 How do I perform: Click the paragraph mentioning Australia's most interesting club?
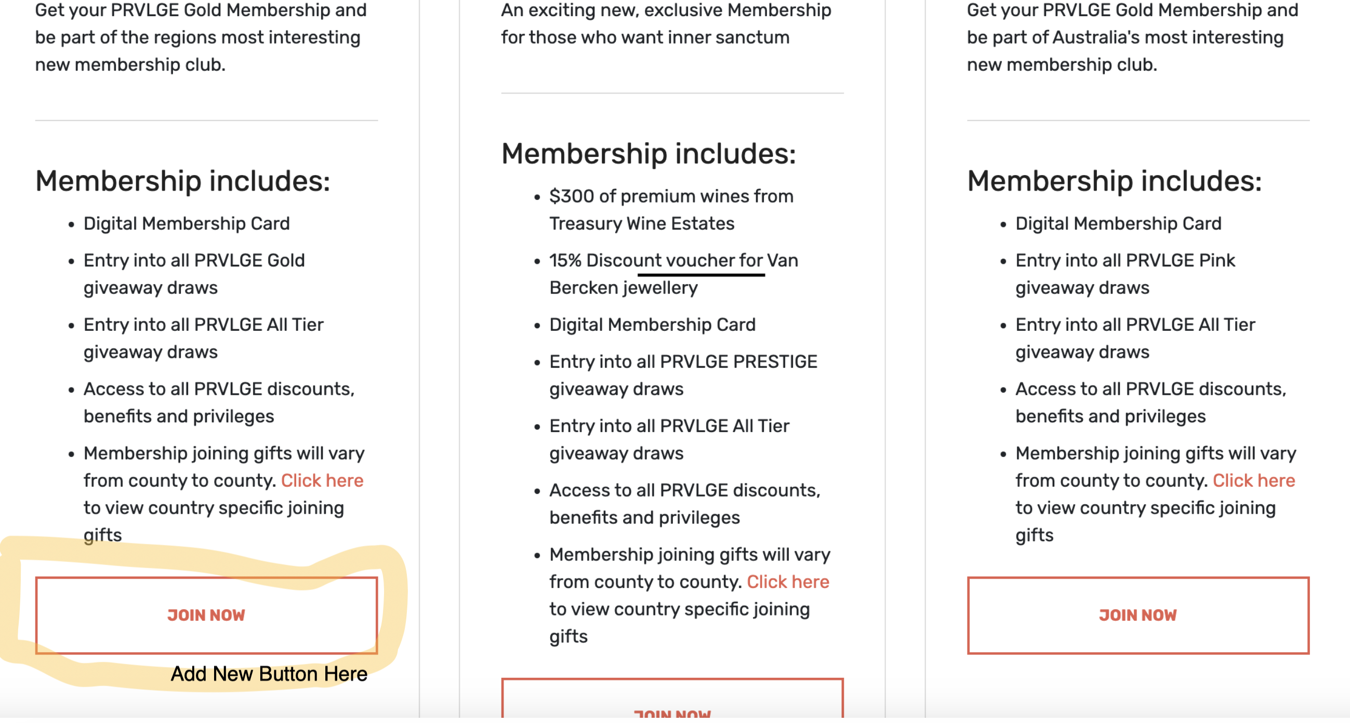point(1132,37)
